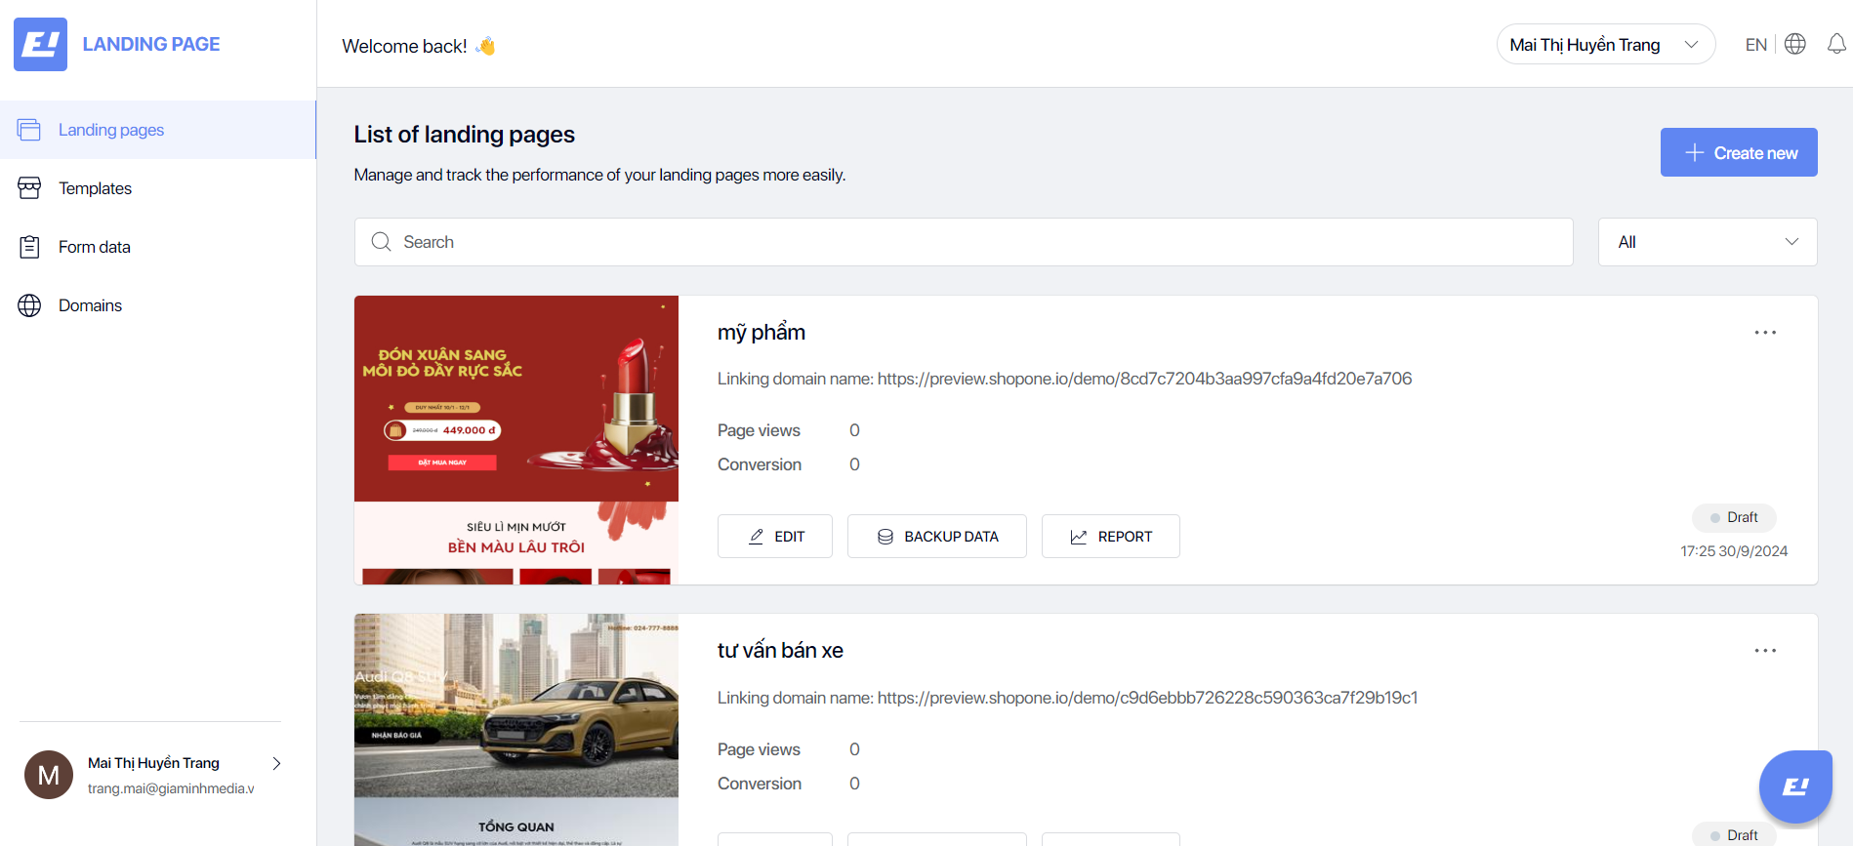The image size is (1853, 846).
Task: Click EDIT for mỹ phẩm page
Action: tap(775, 537)
